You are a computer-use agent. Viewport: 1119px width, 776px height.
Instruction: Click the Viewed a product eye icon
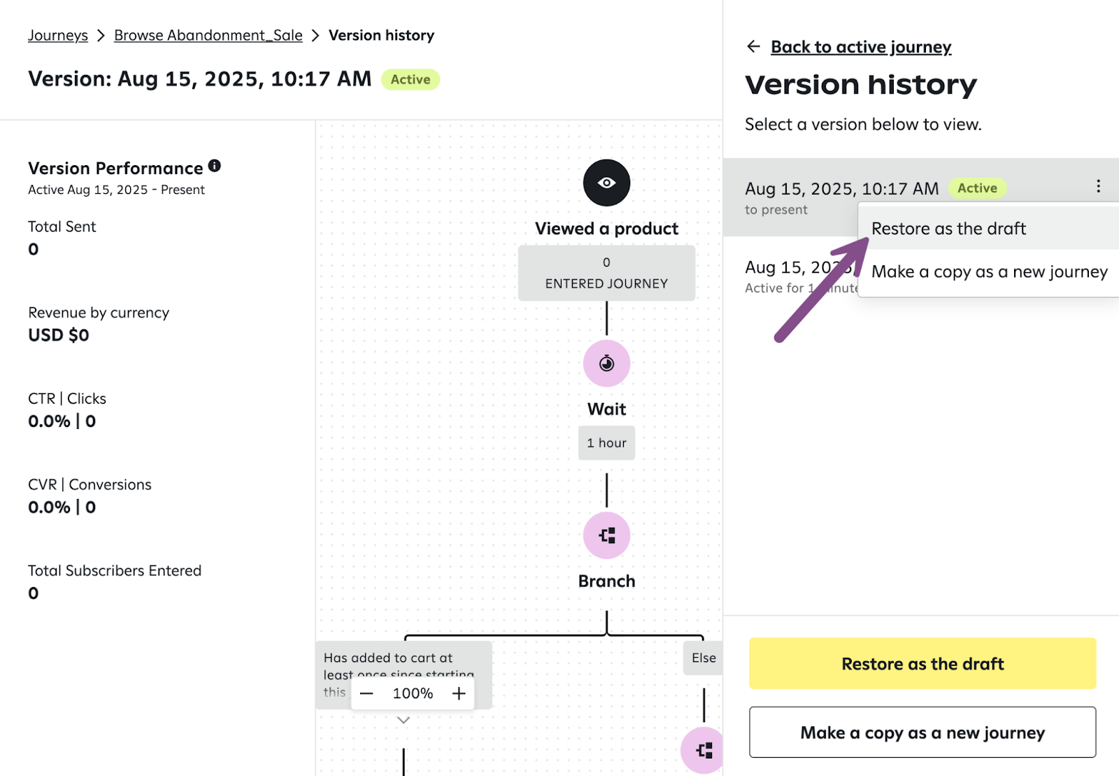pyautogui.click(x=606, y=183)
